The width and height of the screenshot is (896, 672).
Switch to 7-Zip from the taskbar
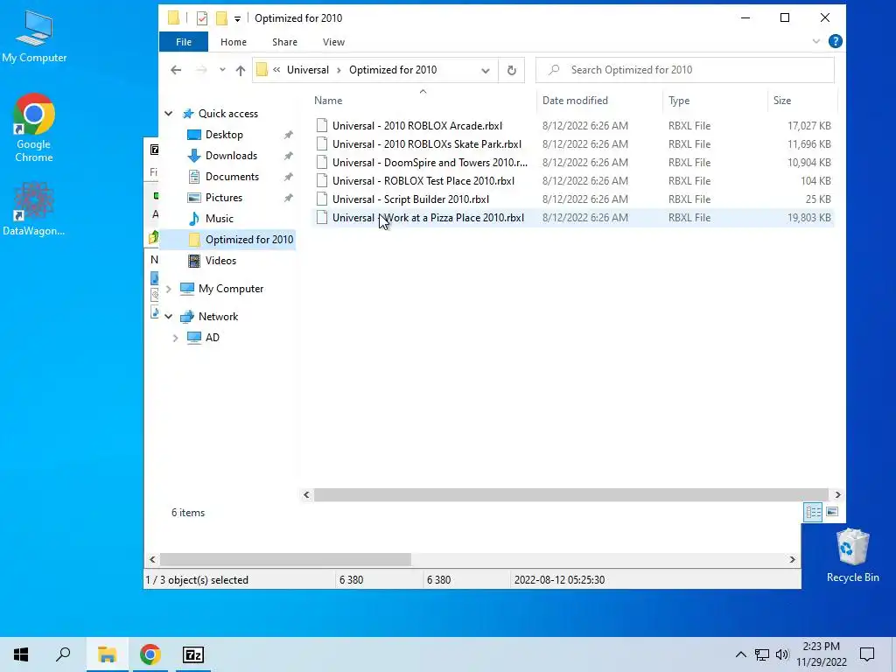point(193,654)
